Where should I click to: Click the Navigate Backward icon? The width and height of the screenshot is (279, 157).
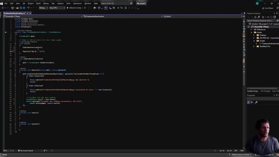click(3, 8)
